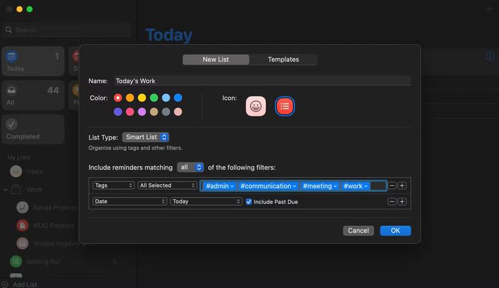The image size is (499, 288).
Task: Click the Add List label
Action: point(25,284)
